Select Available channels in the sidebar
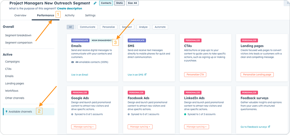 pos(29,111)
